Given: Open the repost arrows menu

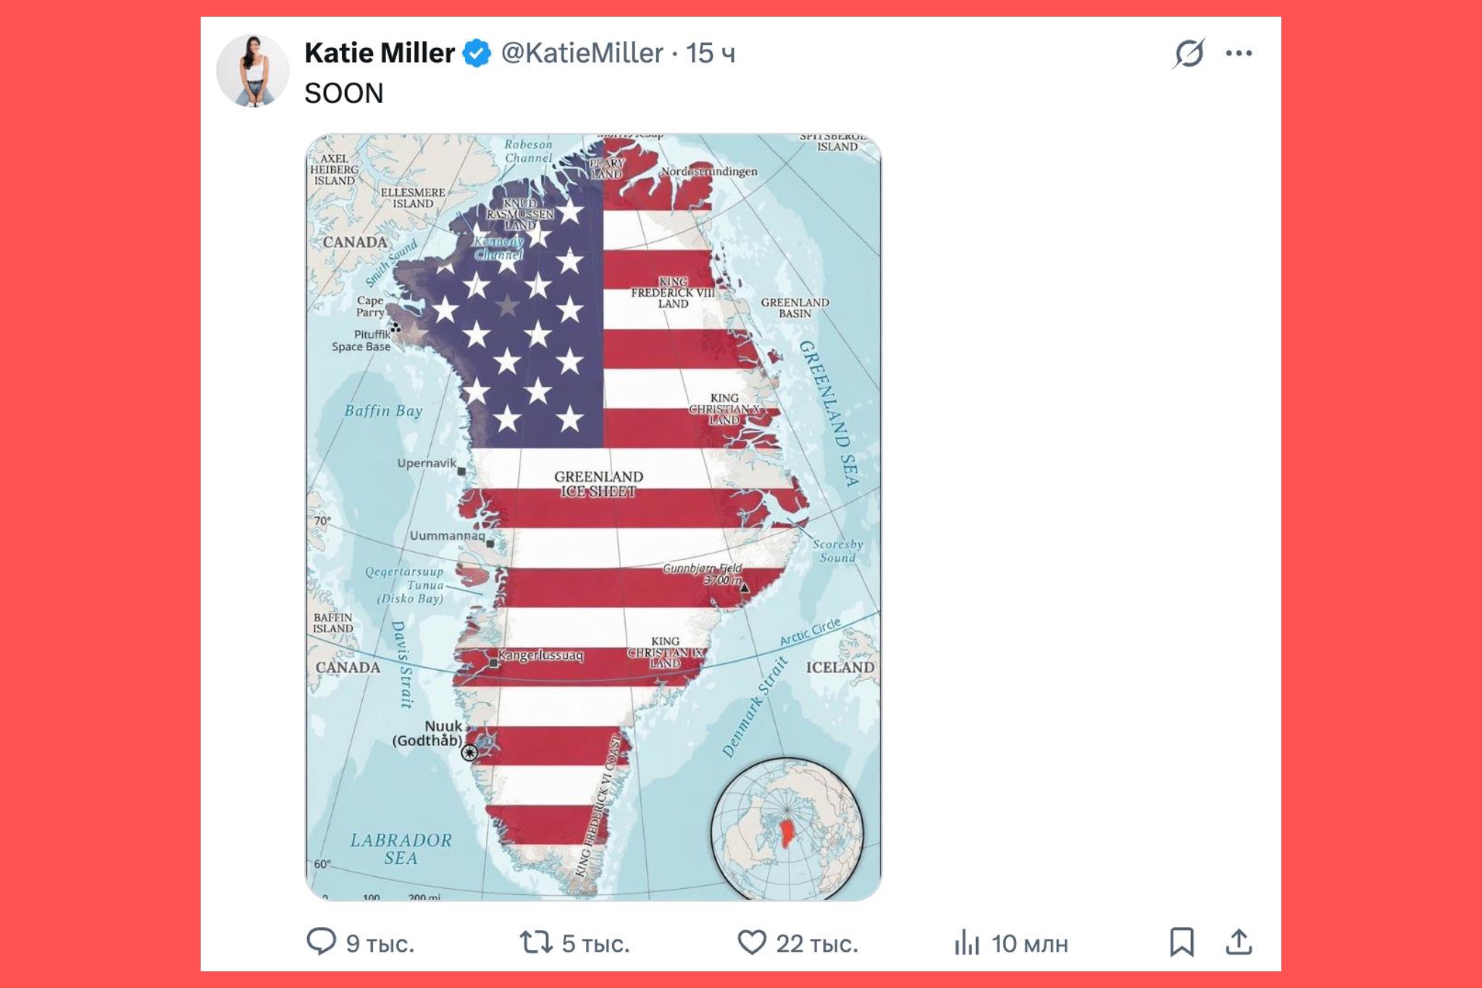Looking at the screenshot, I should coord(536,942).
